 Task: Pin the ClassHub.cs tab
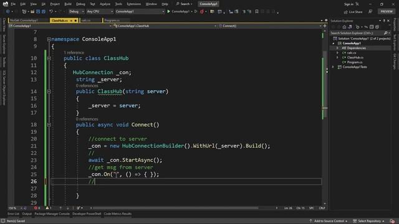click(x=71, y=21)
